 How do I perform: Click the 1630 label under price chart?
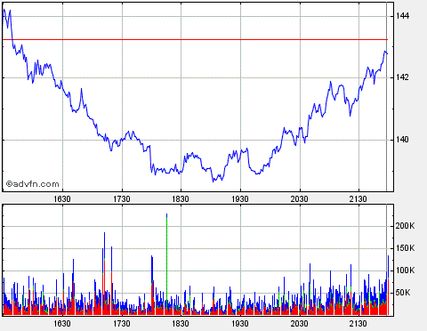point(62,199)
